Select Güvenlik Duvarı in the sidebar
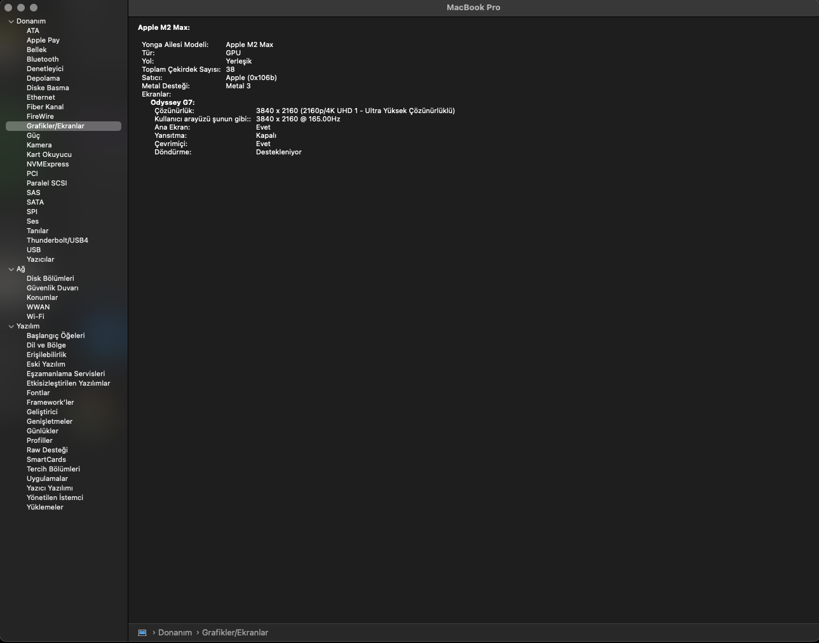819x643 pixels. coord(53,288)
